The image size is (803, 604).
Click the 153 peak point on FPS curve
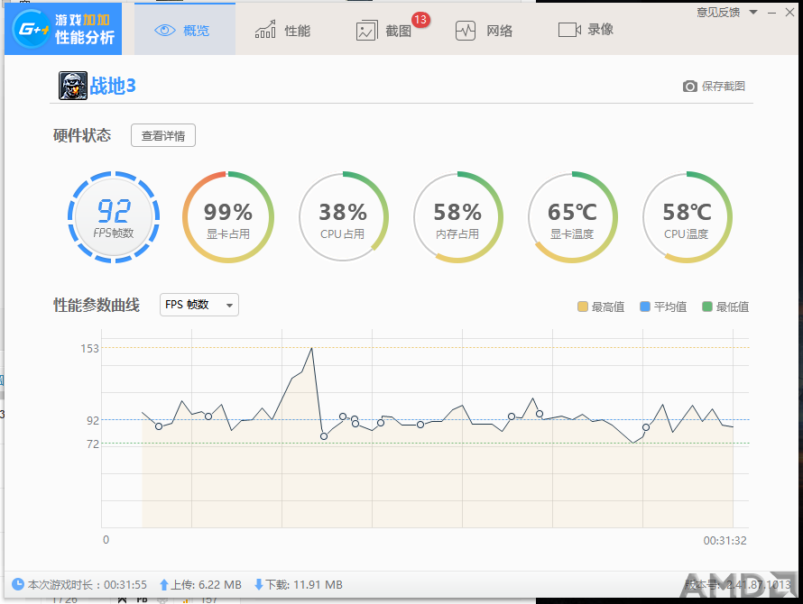[311, 348]
